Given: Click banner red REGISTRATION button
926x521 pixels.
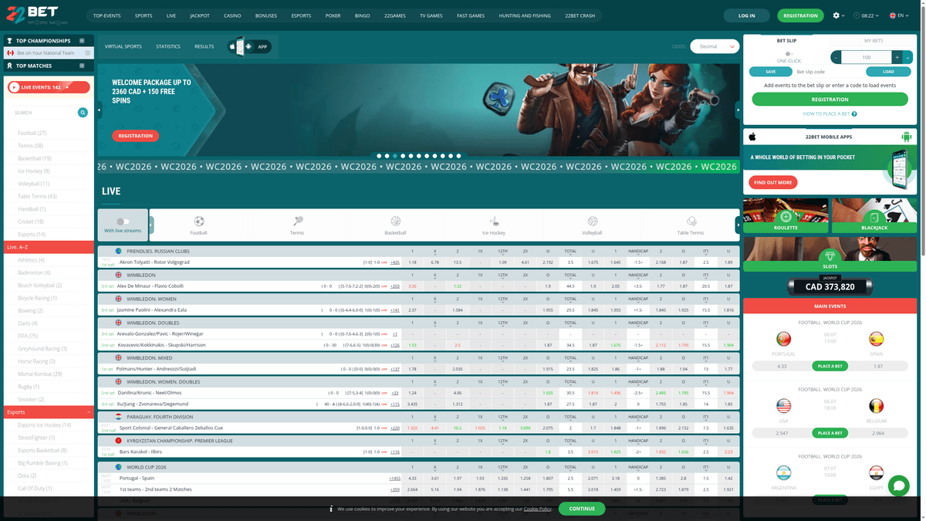Looking at the screenshot, I should 136,136.
